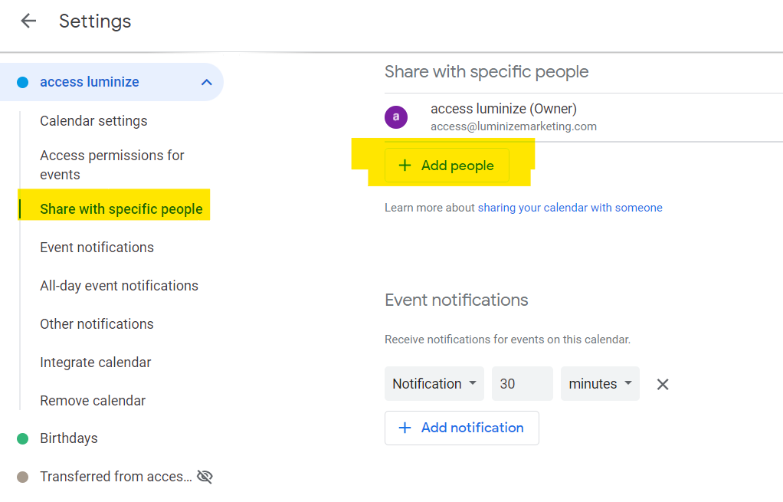Open the sharing your calendar with someone link
This screenshot has height=502, width=783.
click(570, 208)
